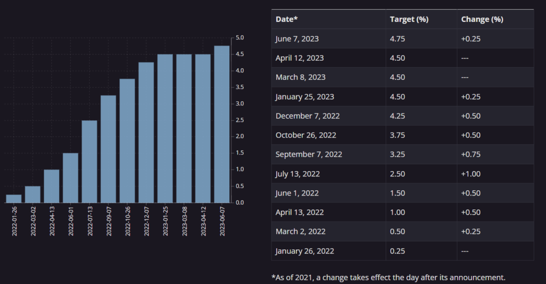Select the January 26, 2022 date cell

304,251
